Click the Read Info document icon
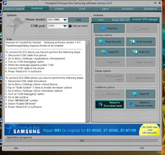This screenshot has height=155, width=165. (103, 28)
